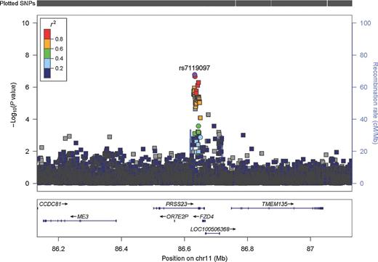Click the OR7E2P gene label
This screenshot has height=262, width=378.
pos(177,217)
